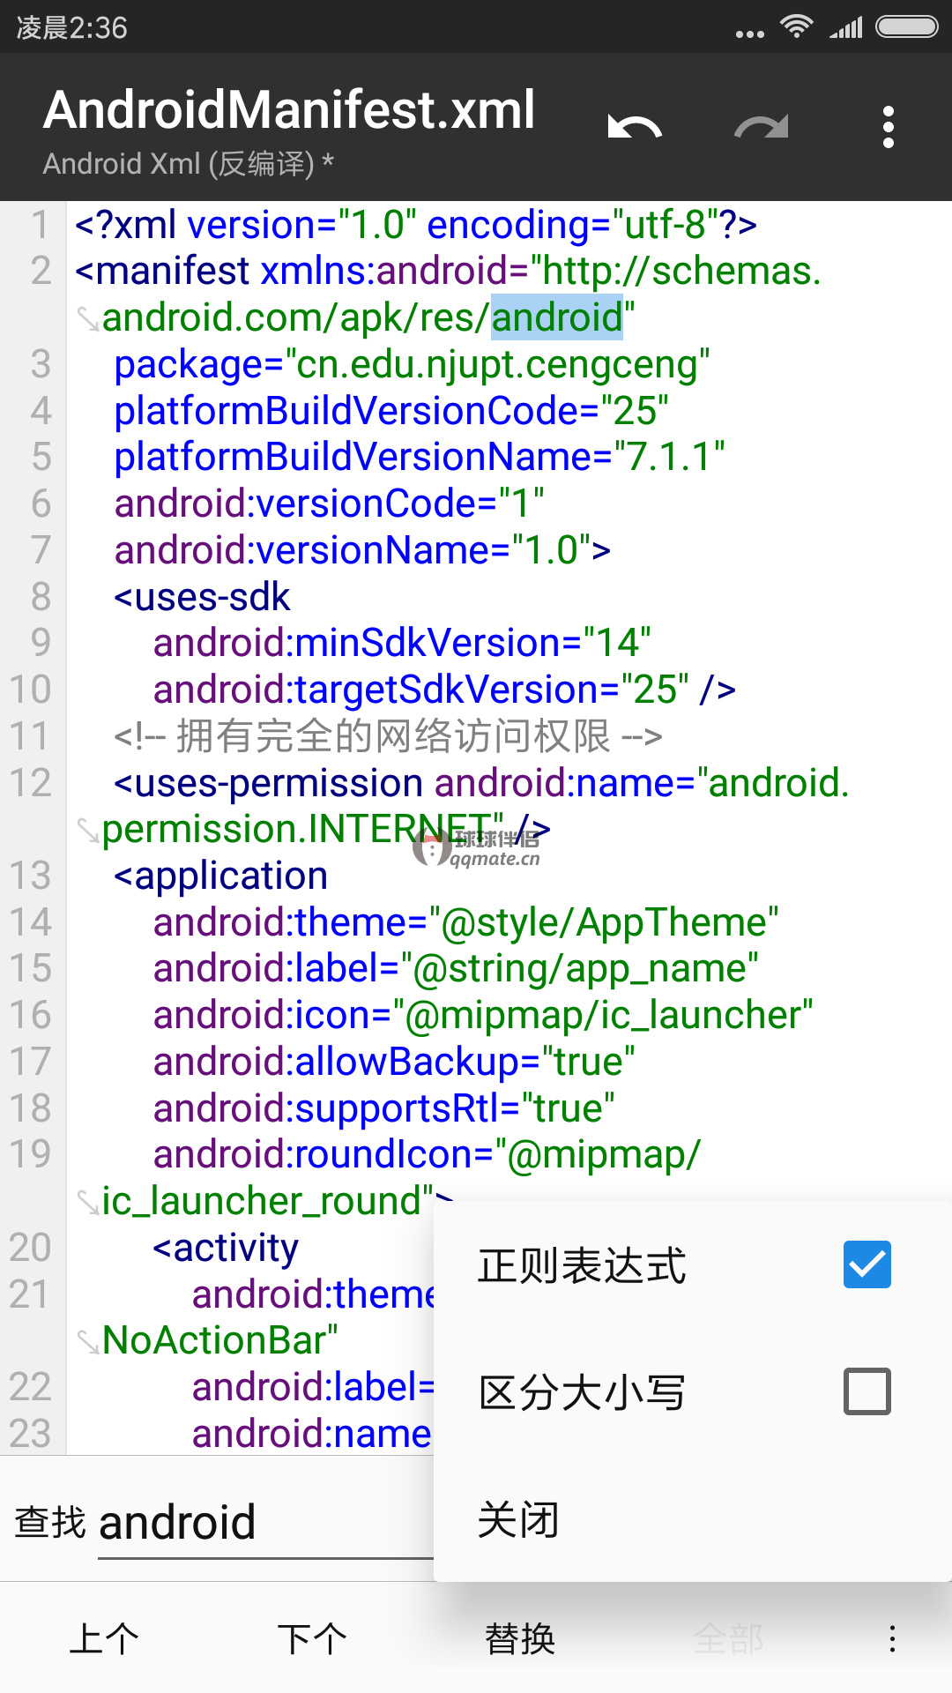Enable the 区分大小写 checkbox
Viewport: 952px width, 1693px height.
click(867, 1391)
